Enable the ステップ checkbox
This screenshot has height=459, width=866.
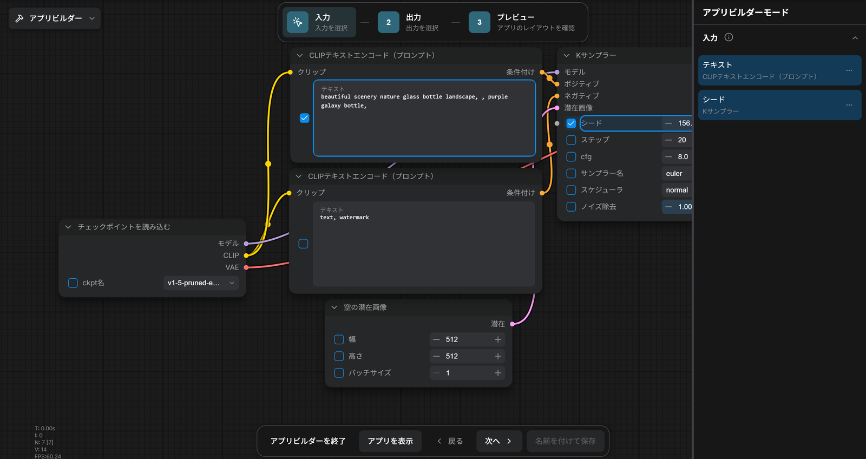571,140
